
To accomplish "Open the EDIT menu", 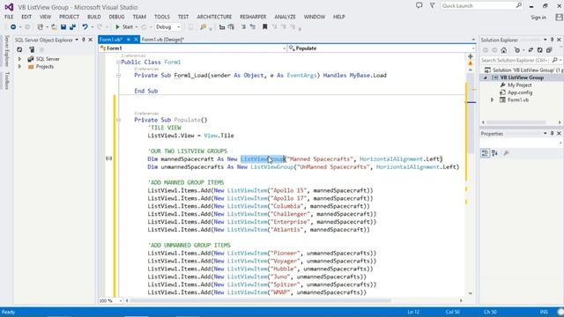I will coord(26,17).
